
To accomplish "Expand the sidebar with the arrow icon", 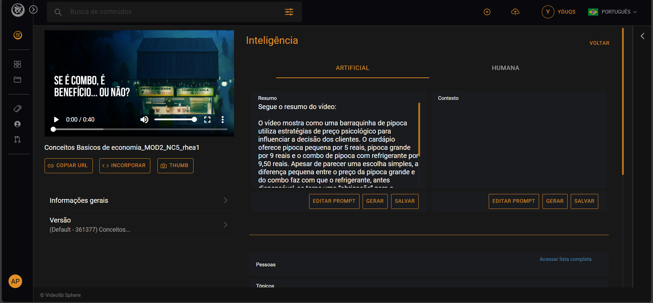I will (x=33, y=10).
